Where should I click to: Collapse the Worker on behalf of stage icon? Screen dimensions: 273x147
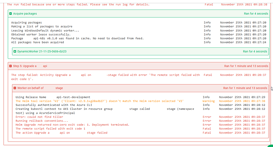(x=15, y=88)
